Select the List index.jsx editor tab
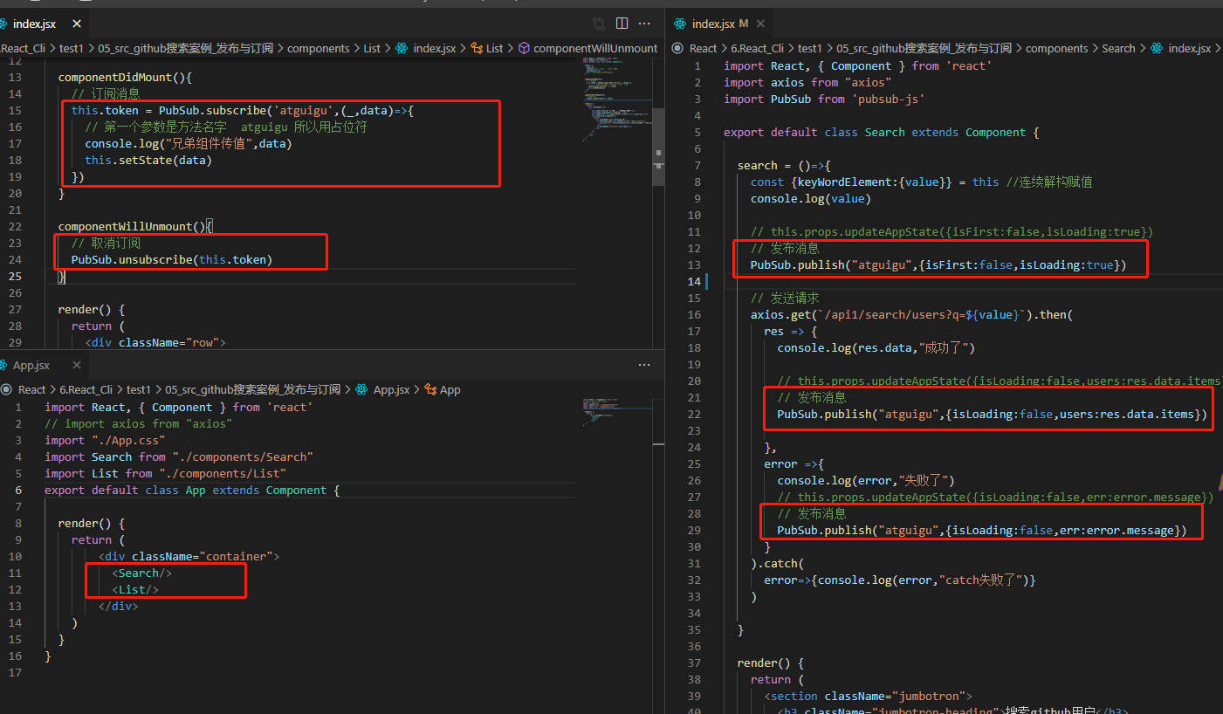This screenshot has width=1223, height=714. (42, 24)
